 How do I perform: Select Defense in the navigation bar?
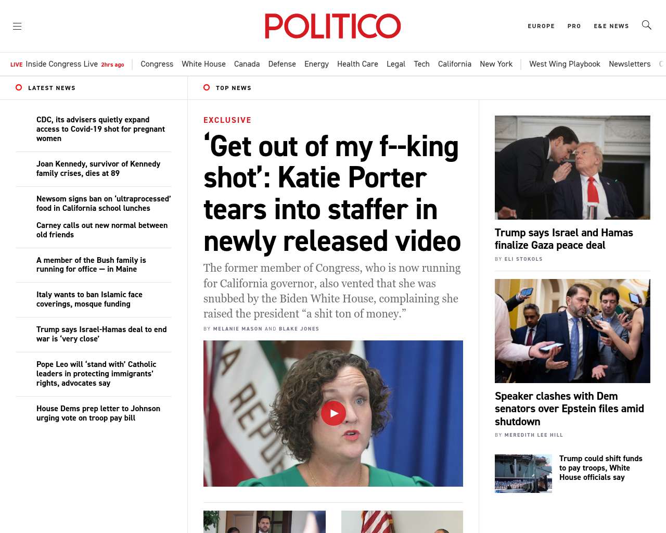282,64
